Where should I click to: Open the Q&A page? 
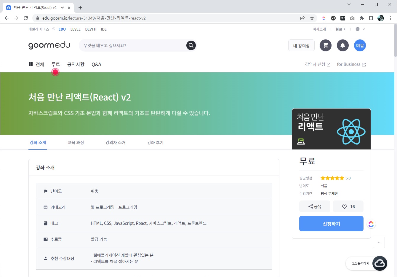[x=96, y=64]
